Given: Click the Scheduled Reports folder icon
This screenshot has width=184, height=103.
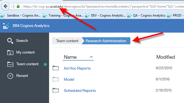Looking at the screenshot, I should pyautogui.click(x=56, y=90).
